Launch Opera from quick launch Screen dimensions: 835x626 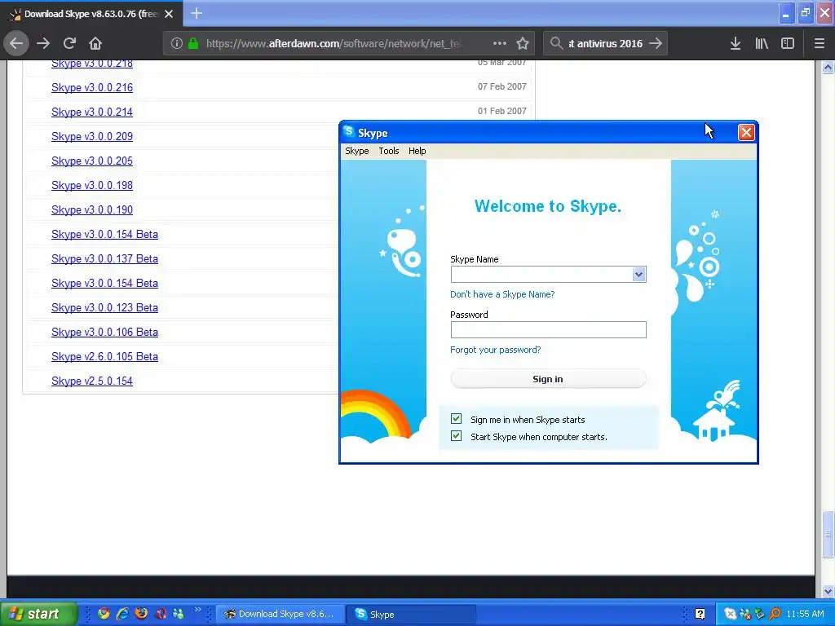(161, 614)
